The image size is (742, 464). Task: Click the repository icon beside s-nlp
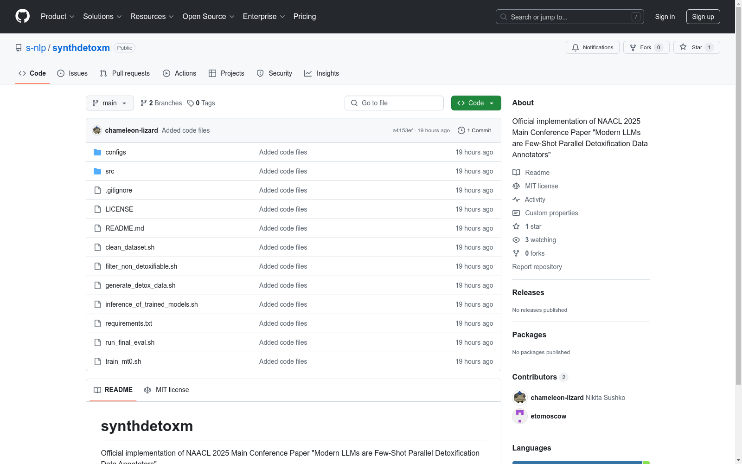click(19, 48)
